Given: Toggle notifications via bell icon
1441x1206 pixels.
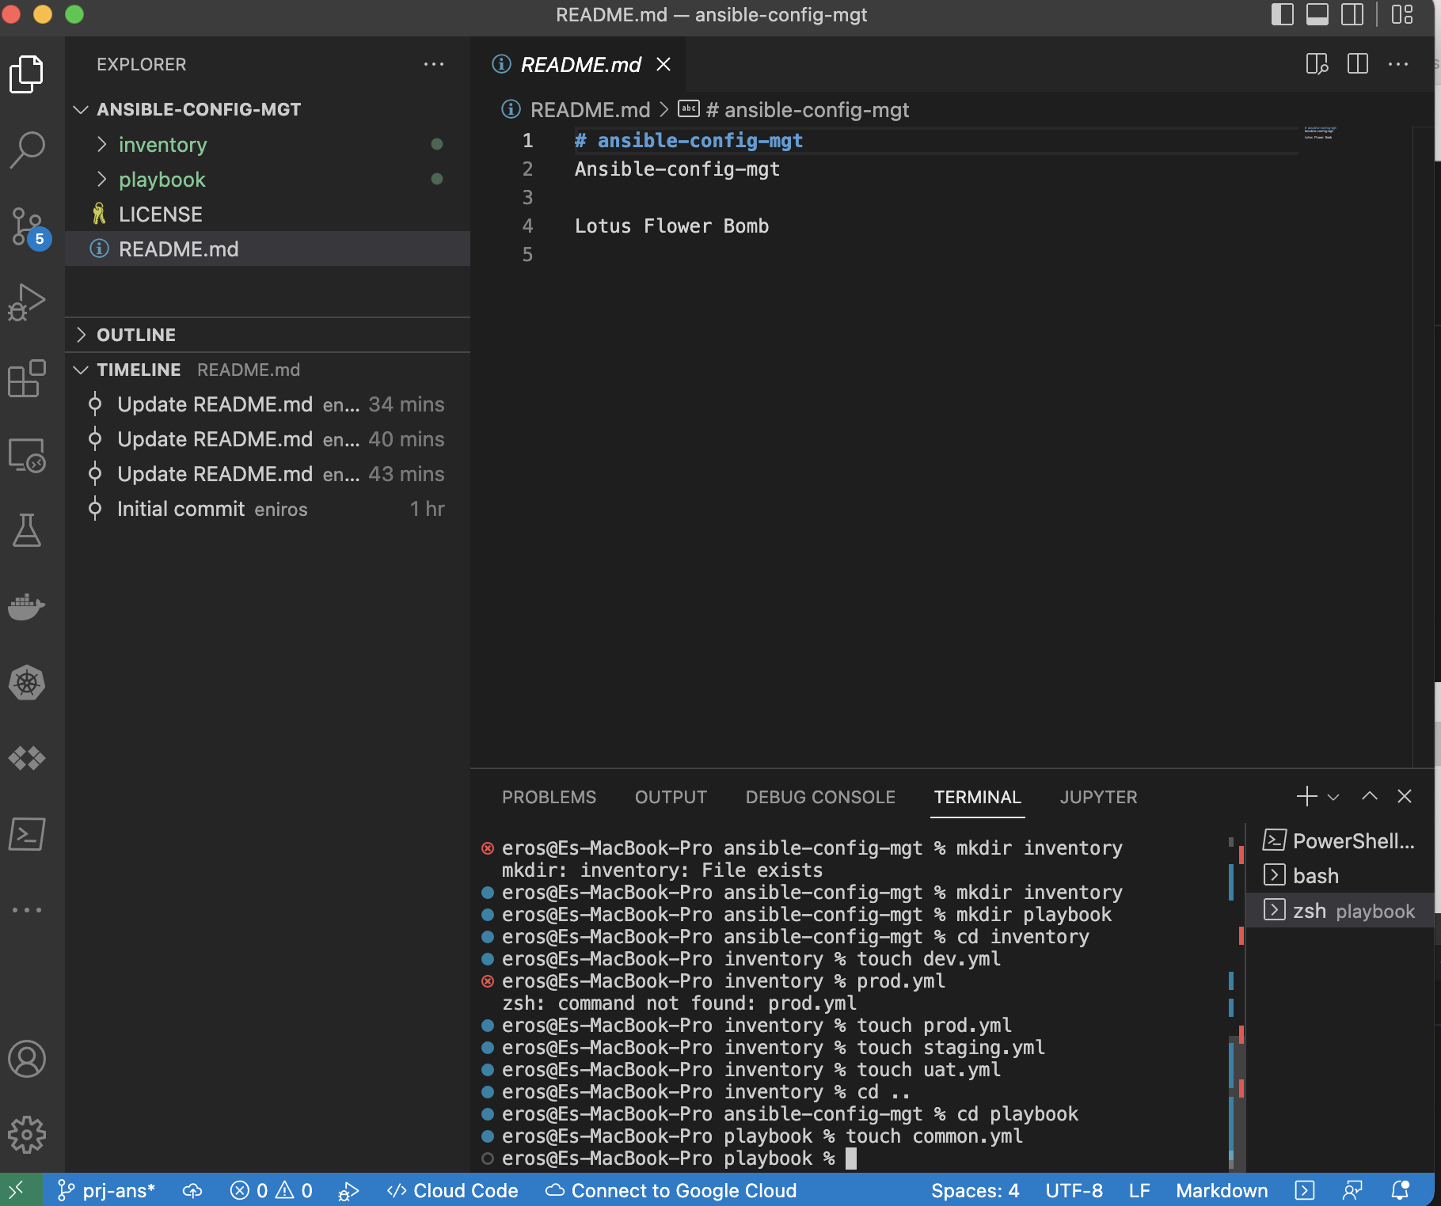Looking at the screenshot, I should coord(1399,1190).
